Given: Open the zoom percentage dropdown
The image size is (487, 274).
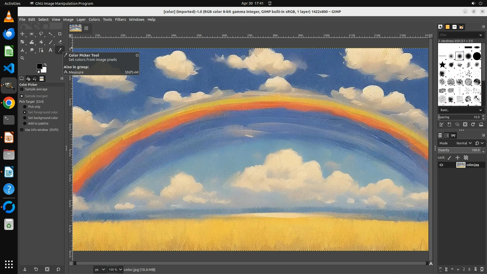Looking at the screenshot, I should coord(120,269).
